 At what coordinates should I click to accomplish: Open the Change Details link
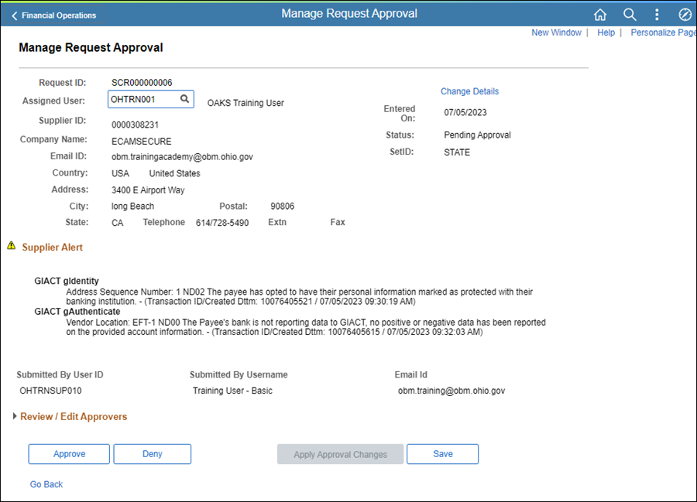click(x=469, y=91)
